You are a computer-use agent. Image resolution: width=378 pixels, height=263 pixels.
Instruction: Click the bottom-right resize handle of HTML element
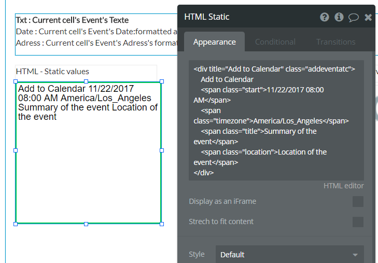coord(162,224)
